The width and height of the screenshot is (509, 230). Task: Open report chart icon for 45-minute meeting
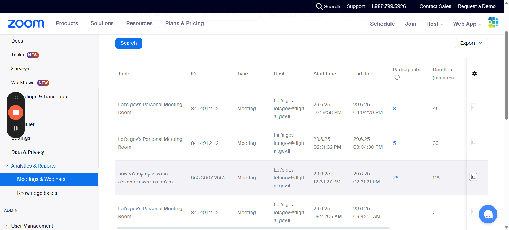tap(473, 107)
